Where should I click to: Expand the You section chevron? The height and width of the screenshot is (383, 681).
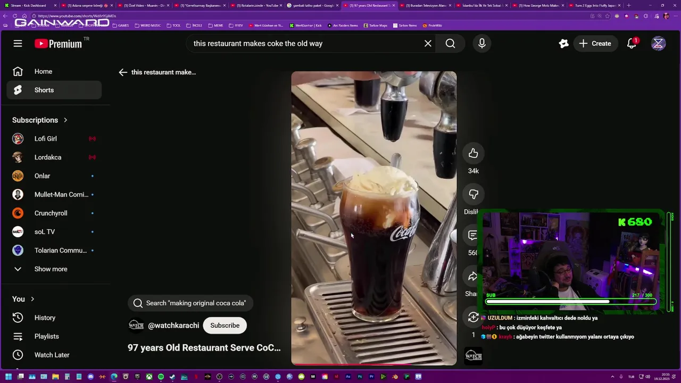click(x=32, y=299)
